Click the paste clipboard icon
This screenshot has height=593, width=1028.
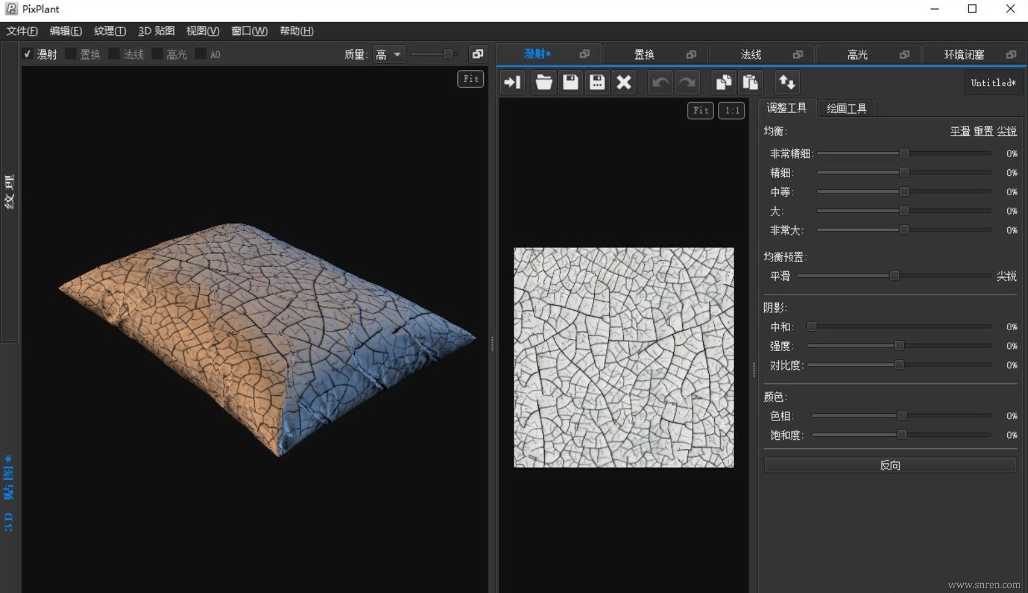point(750,82)
